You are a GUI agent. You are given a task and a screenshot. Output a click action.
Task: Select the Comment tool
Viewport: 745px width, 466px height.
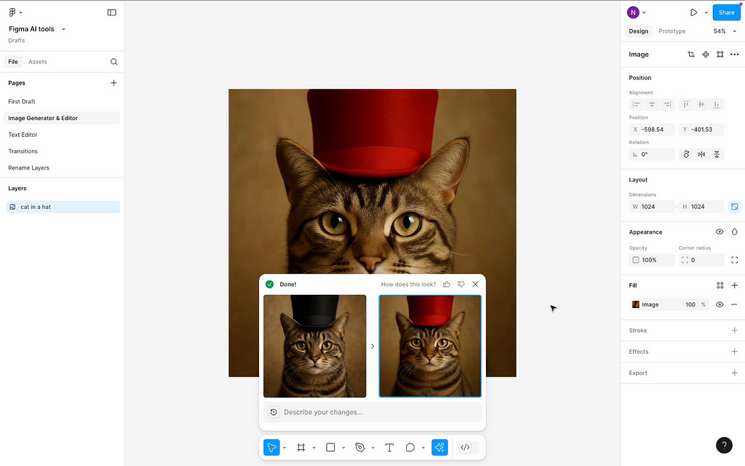click(x=410, y=448)
